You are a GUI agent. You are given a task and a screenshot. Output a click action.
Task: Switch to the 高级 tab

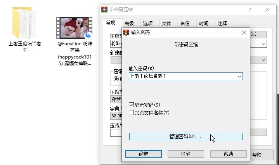(132, 24)
